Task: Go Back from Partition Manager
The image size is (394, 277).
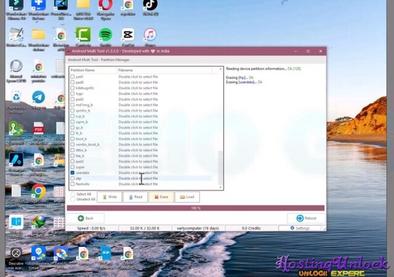Action: tap(86, 218)
